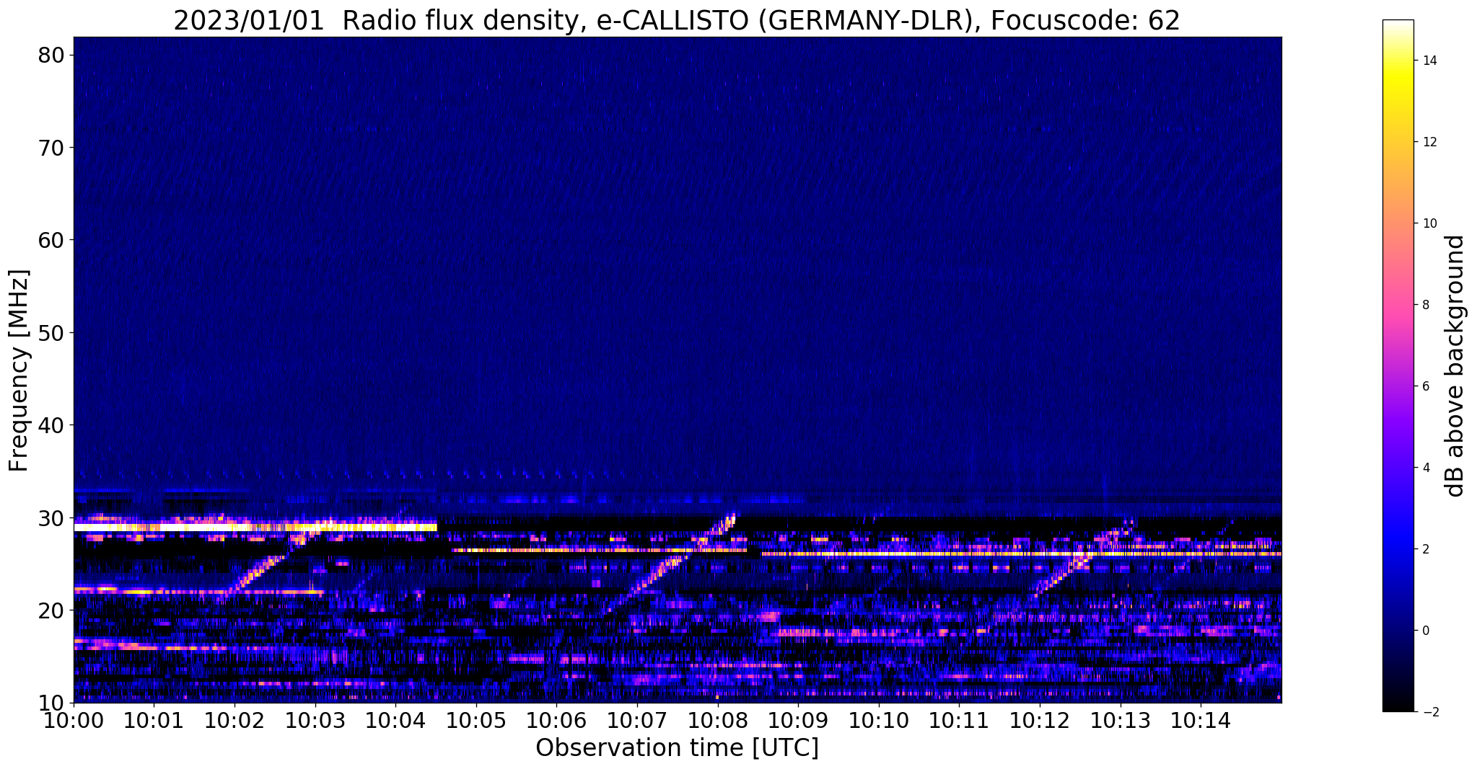Click the 10:04 time tick label
This screenshot has width=1477, height=769.
[x=395, y=721]
